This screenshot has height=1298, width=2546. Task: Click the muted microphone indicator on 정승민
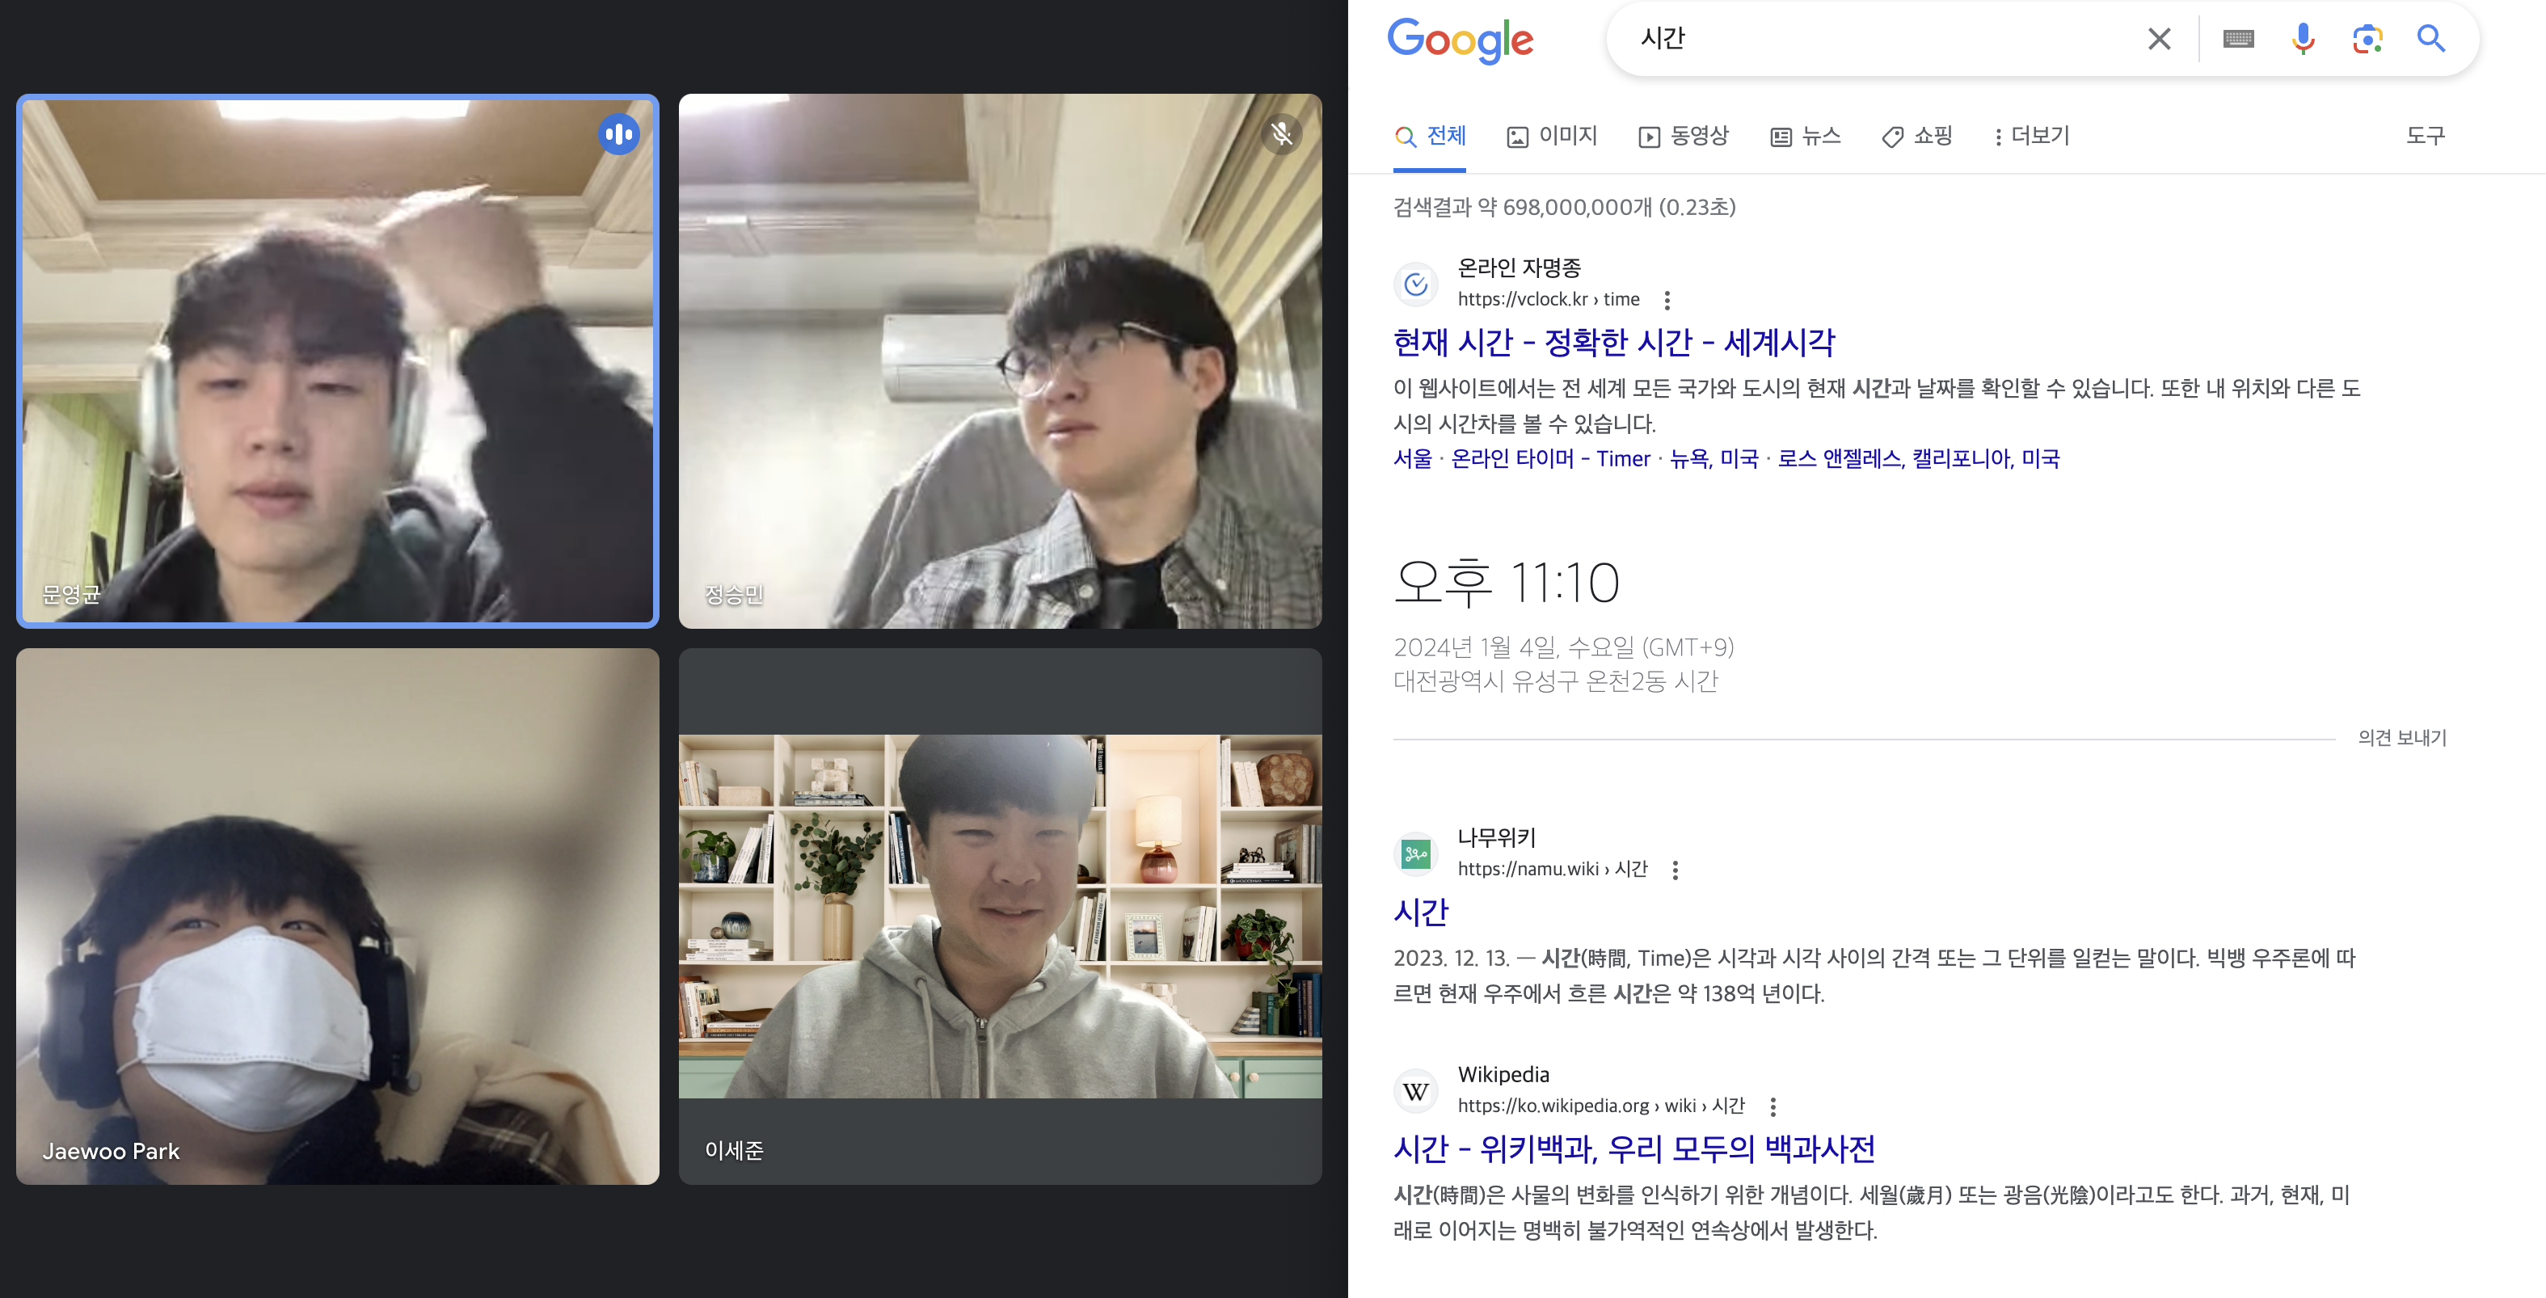(1281, 133)
